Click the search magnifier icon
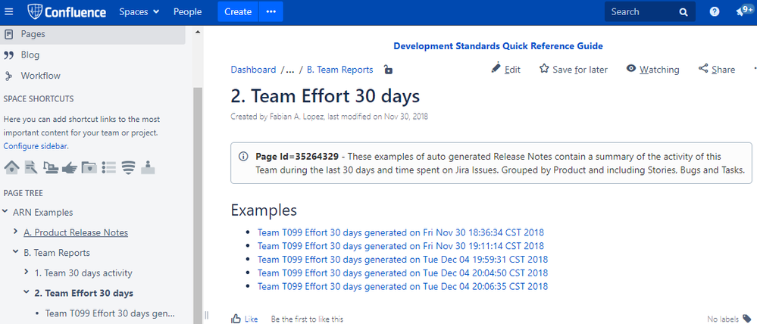 point(683,12)
